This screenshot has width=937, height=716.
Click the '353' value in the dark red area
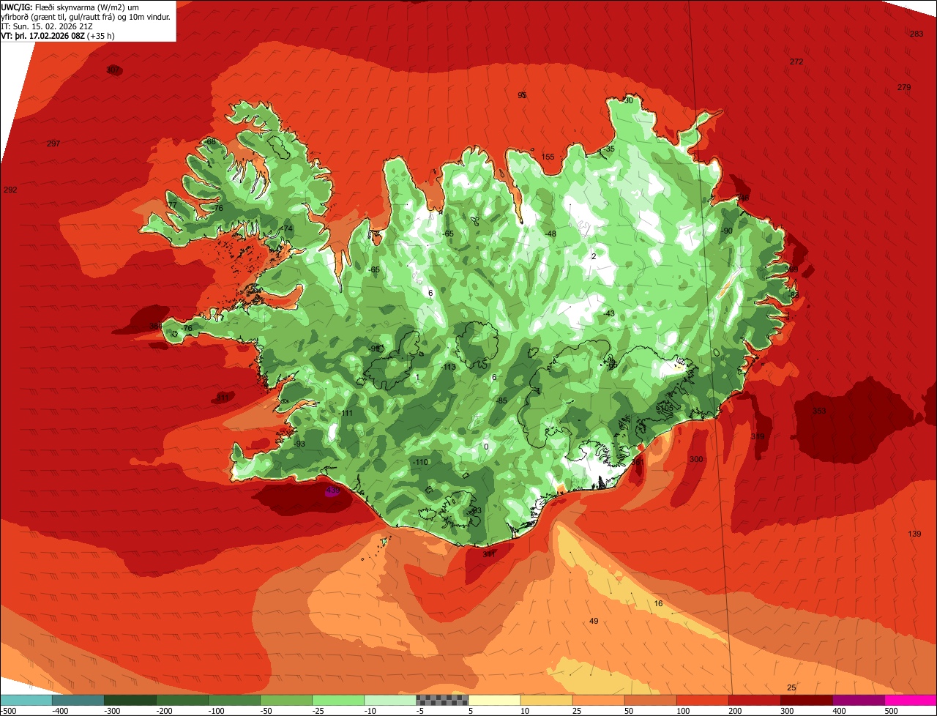tap(819, 411)
